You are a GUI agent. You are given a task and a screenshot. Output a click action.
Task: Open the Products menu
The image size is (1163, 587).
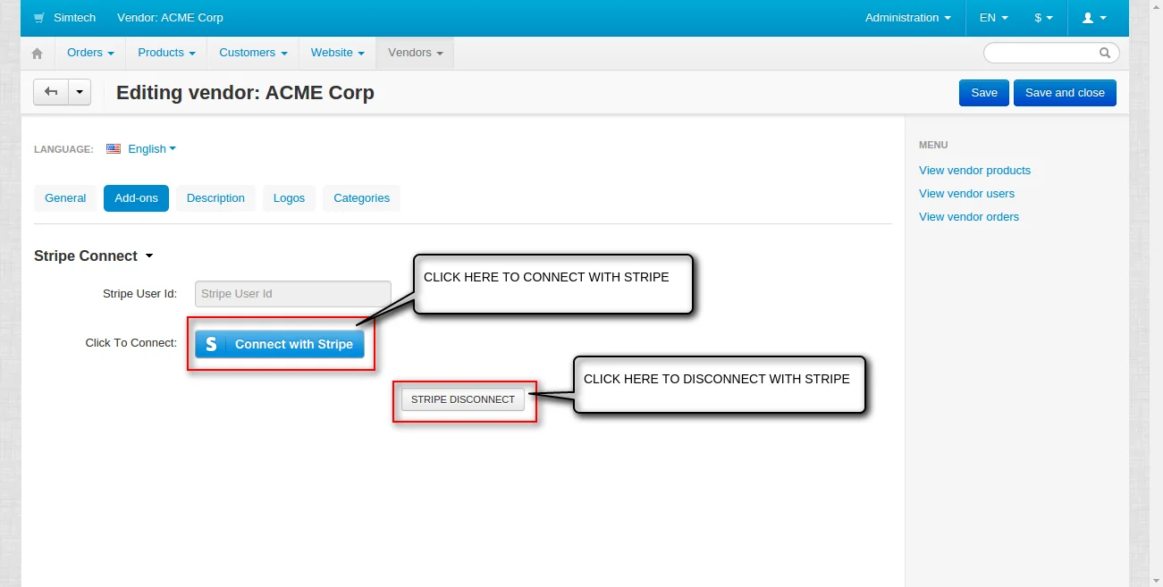(x=166, y=53)
